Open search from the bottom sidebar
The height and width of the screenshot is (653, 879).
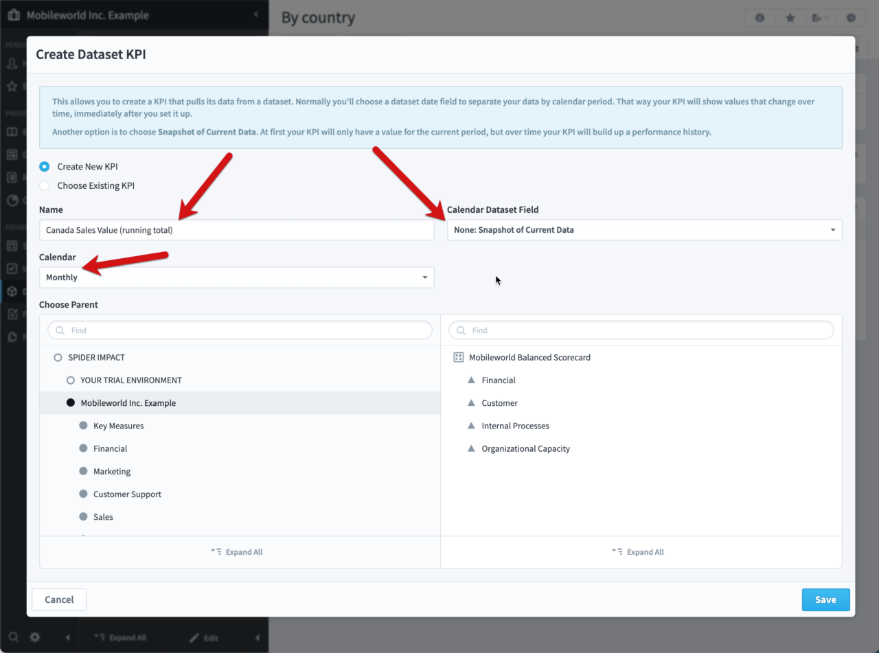[x=14, y=637]
